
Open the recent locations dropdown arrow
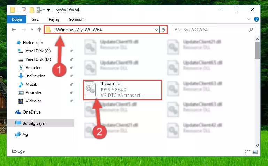click(x=32, y=30)
